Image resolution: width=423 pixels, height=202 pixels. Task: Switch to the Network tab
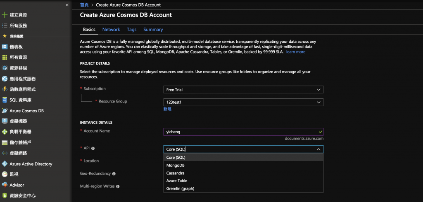[x=111, y=30]
